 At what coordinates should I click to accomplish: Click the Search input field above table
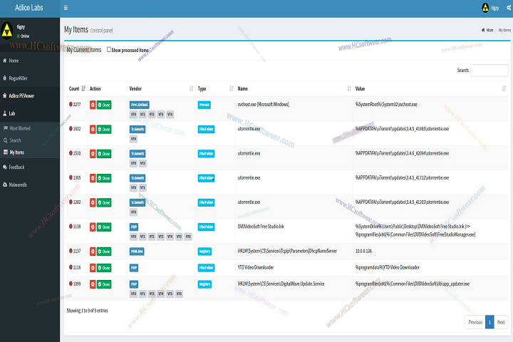point(489,70)
